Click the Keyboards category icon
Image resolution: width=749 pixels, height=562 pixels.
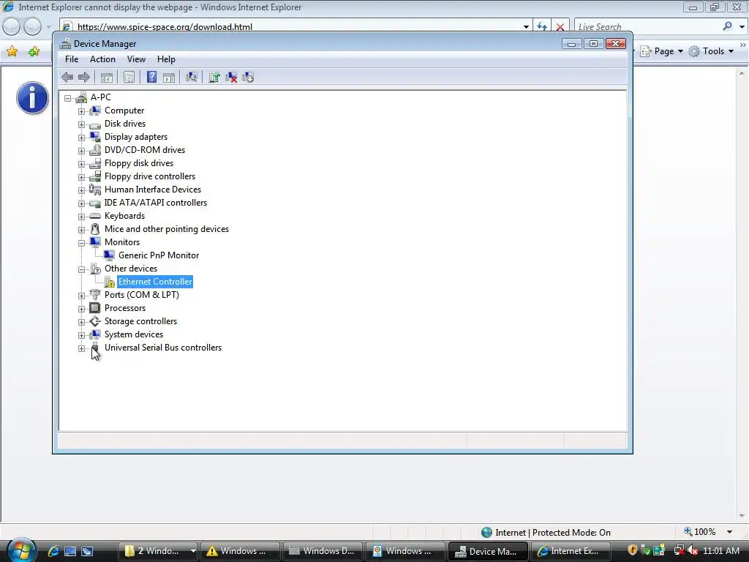95,216
